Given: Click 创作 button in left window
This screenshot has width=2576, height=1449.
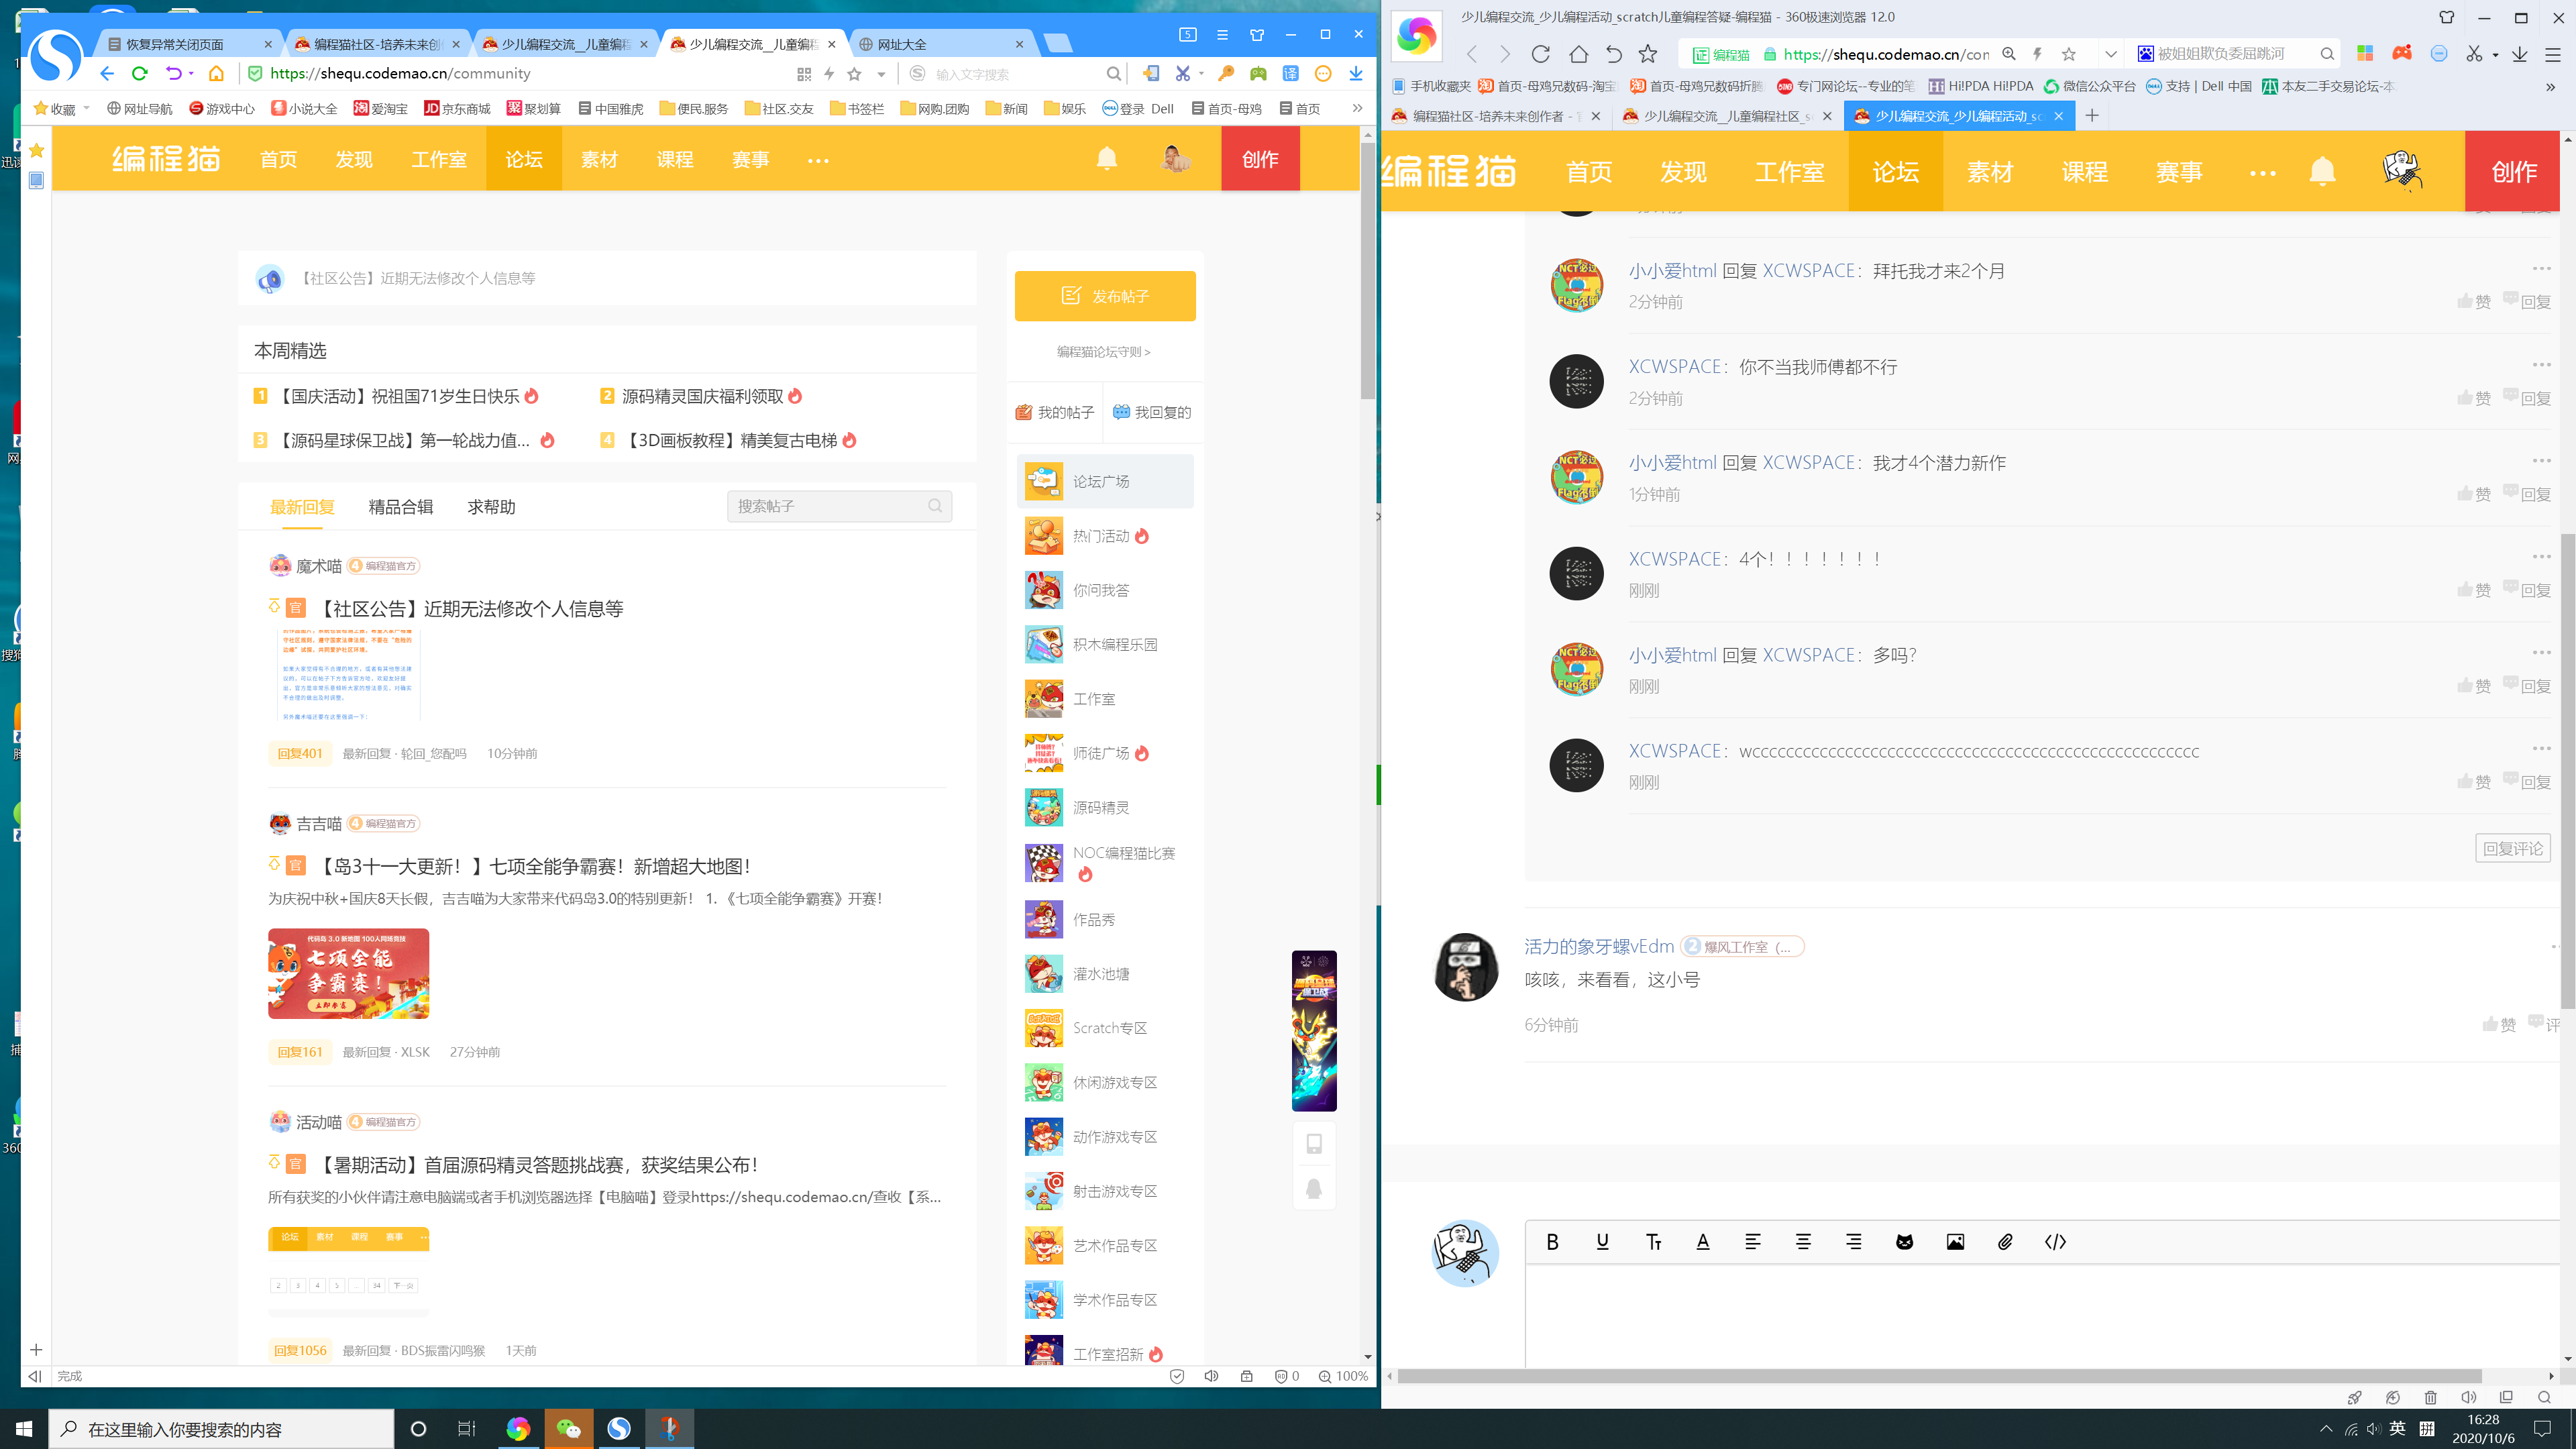Looking at the screenshot, I should 1260,159.
